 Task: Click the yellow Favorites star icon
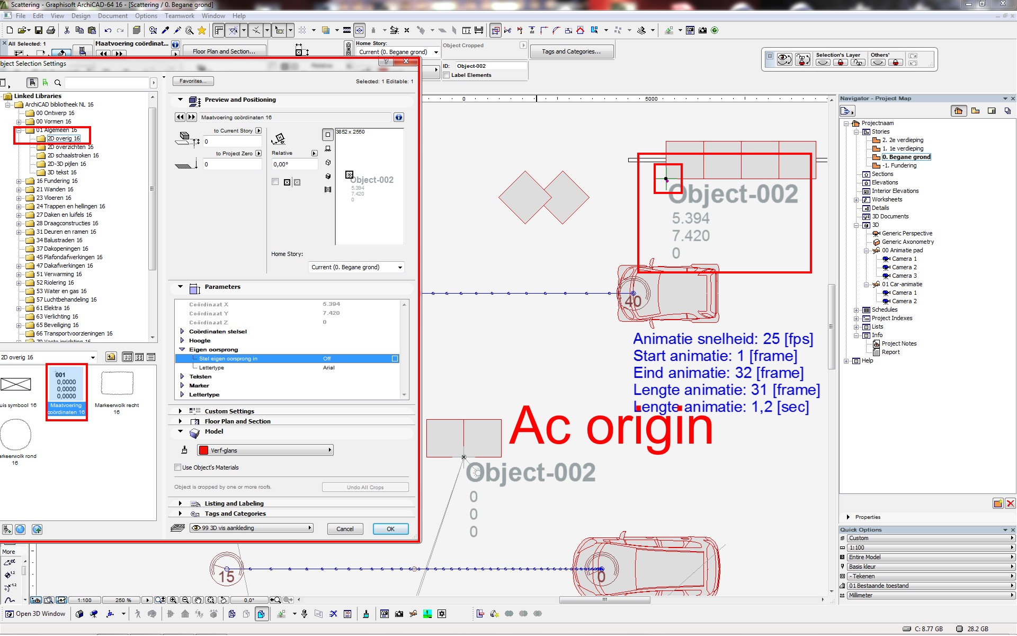click(202, 30)
